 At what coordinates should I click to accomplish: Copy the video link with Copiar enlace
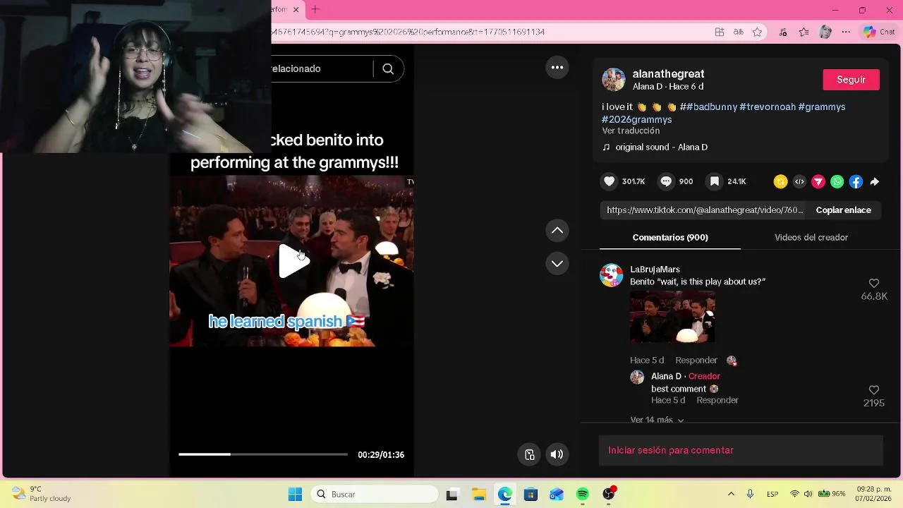843,210
